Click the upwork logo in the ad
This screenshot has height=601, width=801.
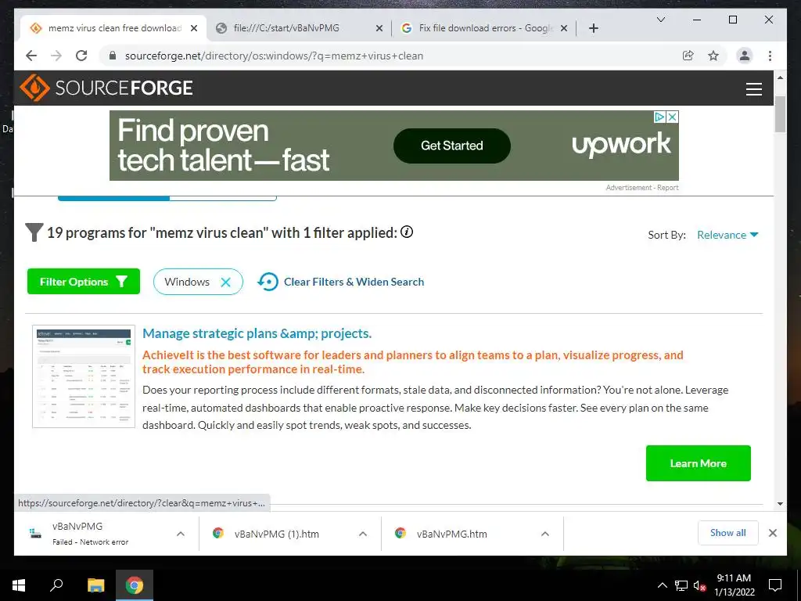click(x=620, y=145)
